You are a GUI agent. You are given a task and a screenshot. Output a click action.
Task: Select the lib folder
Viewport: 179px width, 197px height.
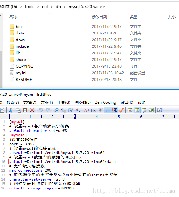pos(18,53)
